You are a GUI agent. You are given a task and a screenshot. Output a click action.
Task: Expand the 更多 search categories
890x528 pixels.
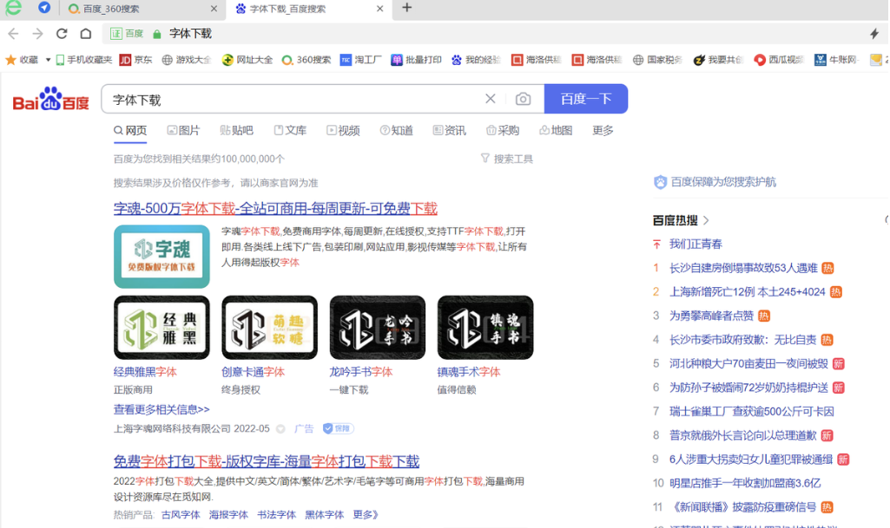coord(603,131)
